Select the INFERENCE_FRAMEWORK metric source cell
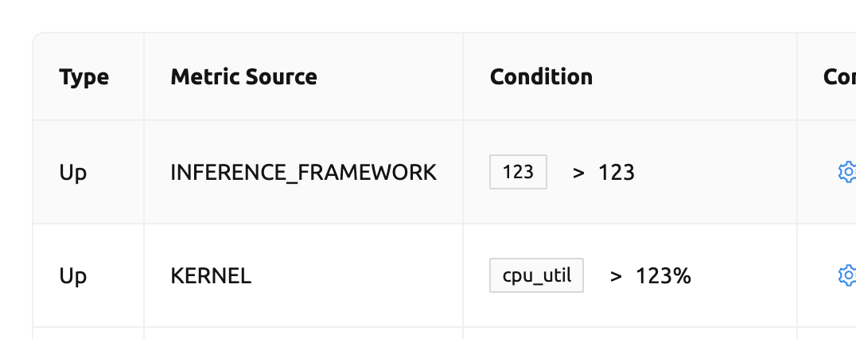This screenshot has height=339, width=856. click(304, 173)
